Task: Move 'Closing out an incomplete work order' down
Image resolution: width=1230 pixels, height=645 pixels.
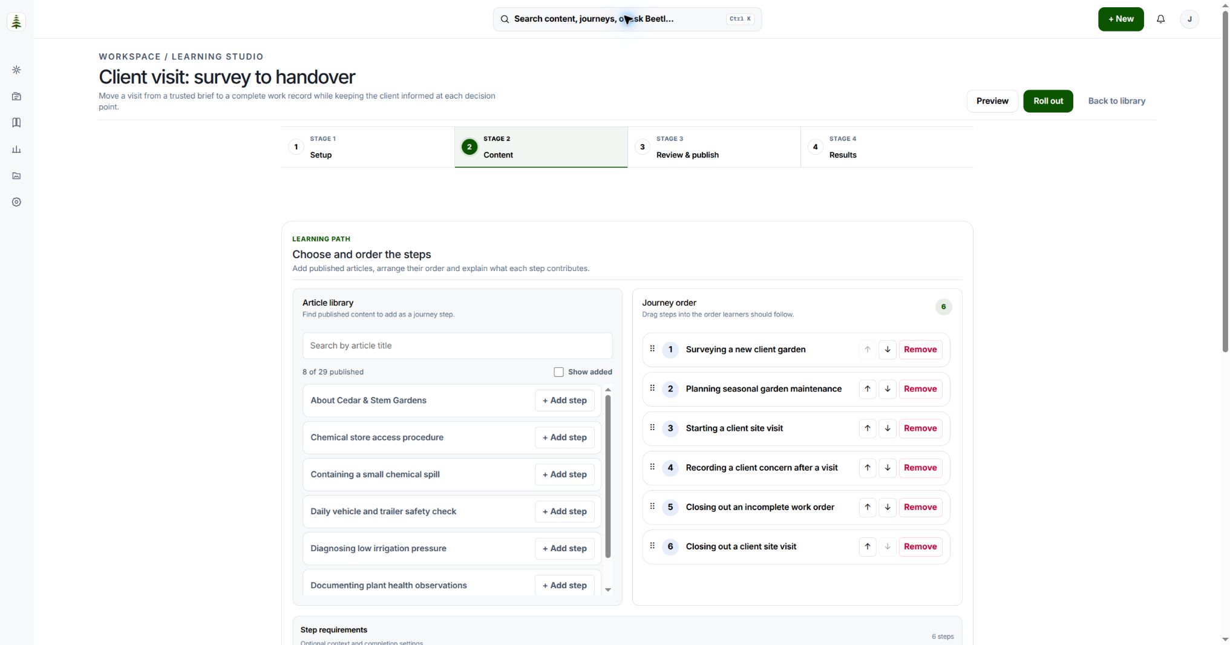Action: pyautogui.click(x=888, y=507)
